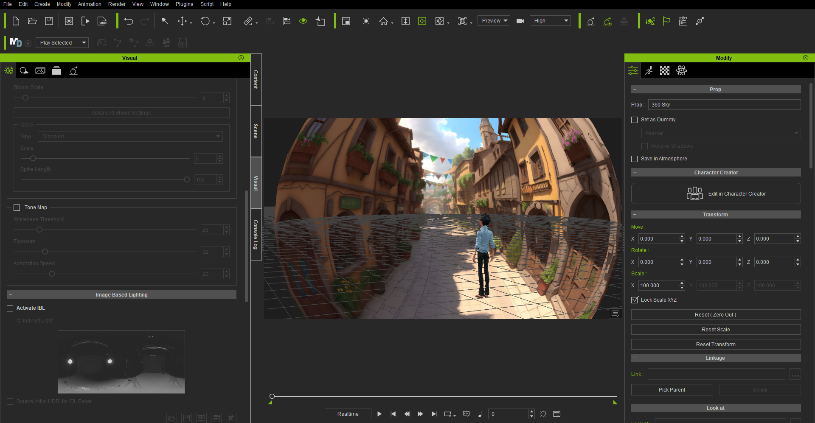The width and height of the screenshot is (815, 423).
Task: Open the Normal dummy type dropdown
Action: click(x=721, y=133)
